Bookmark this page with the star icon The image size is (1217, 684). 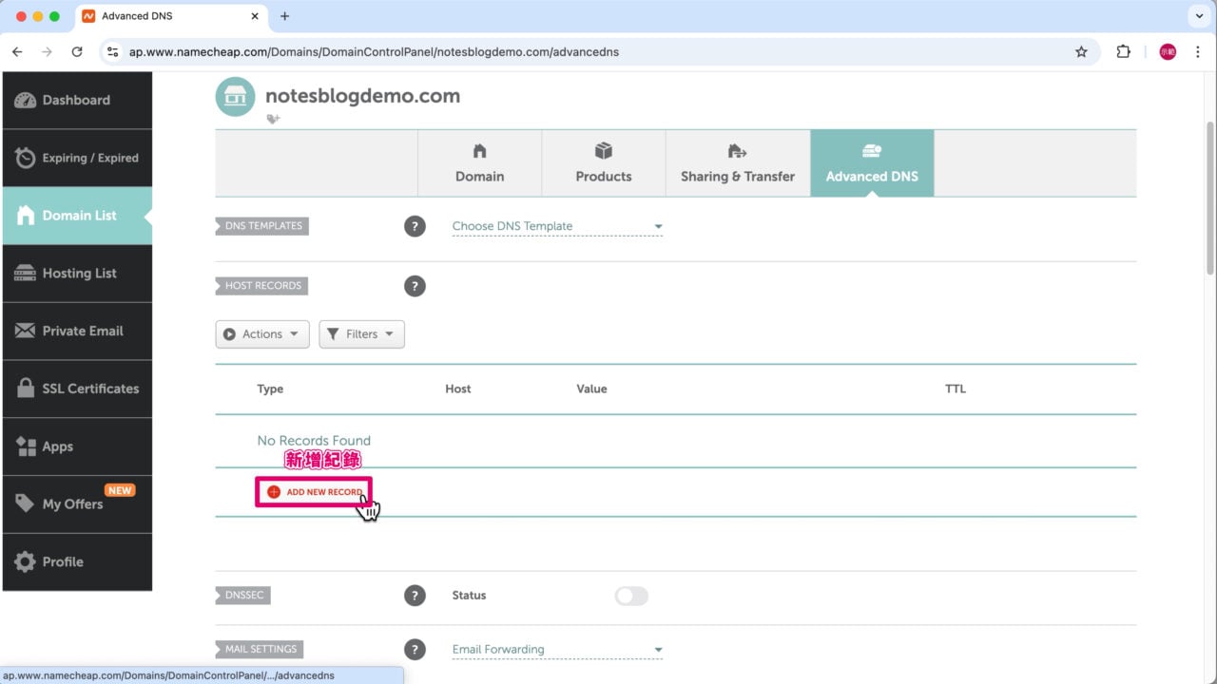click(x=1081, y=52)
